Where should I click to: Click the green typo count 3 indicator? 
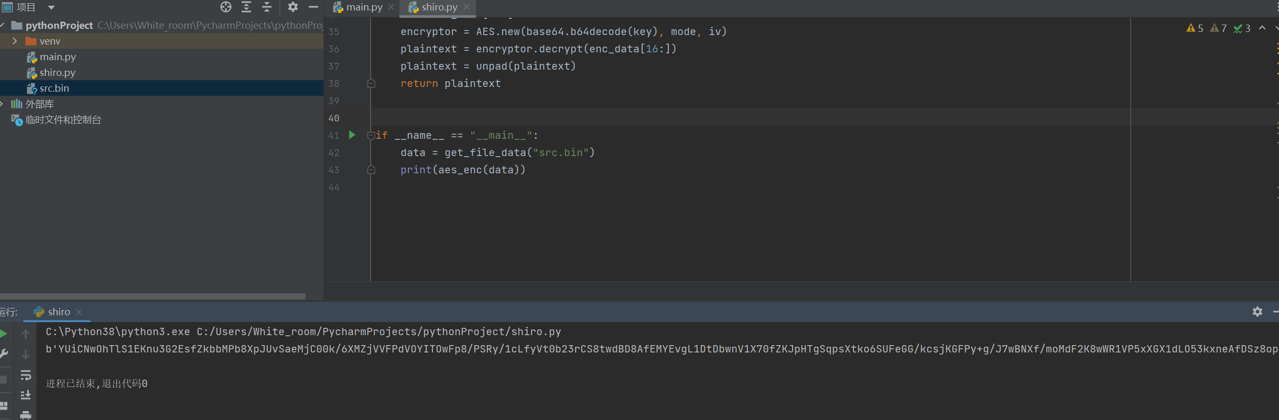(x=1242, y=28)
